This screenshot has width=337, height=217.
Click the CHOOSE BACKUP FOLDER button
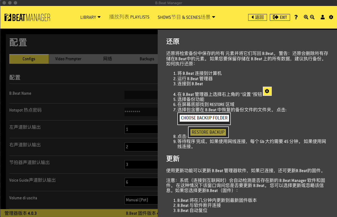(x=204, y=118)
